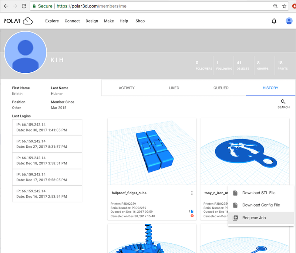Open the failproof_fidget_cube three-dot menu
The width and height of the screenshot is (296, 253).
192,193
